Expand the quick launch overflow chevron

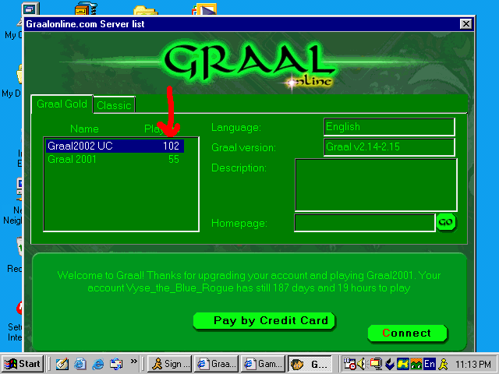133,361
